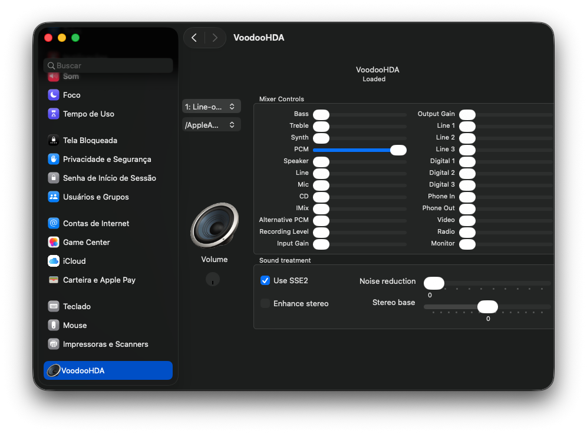Viewport: 587px width, 434px height.
Task: Click the Contas de Internet @ icon
Action: coord(54,223)
